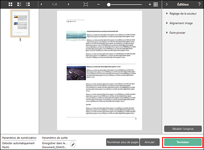Click the Annuler button
Viewport: 204px width, 150px height.
point(150,142)
